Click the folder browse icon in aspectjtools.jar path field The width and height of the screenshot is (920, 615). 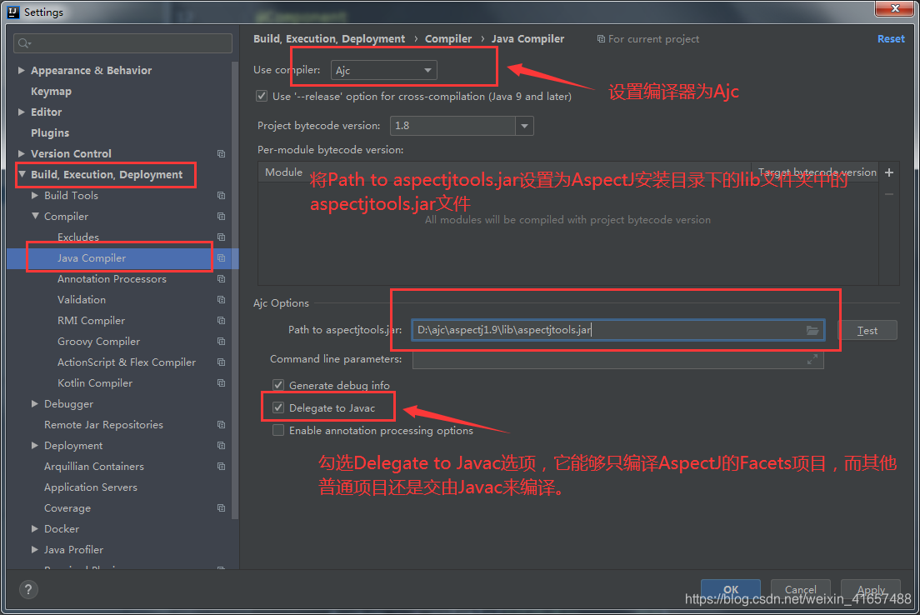pos(812,330)
